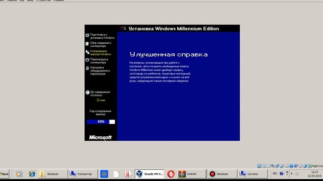Show hidden tray icons arrow

[292, 173]
